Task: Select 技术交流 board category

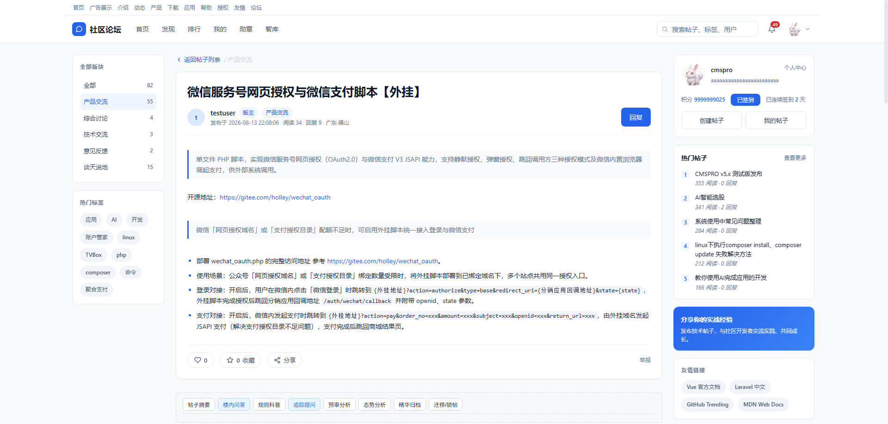Action: click(118, 134)
